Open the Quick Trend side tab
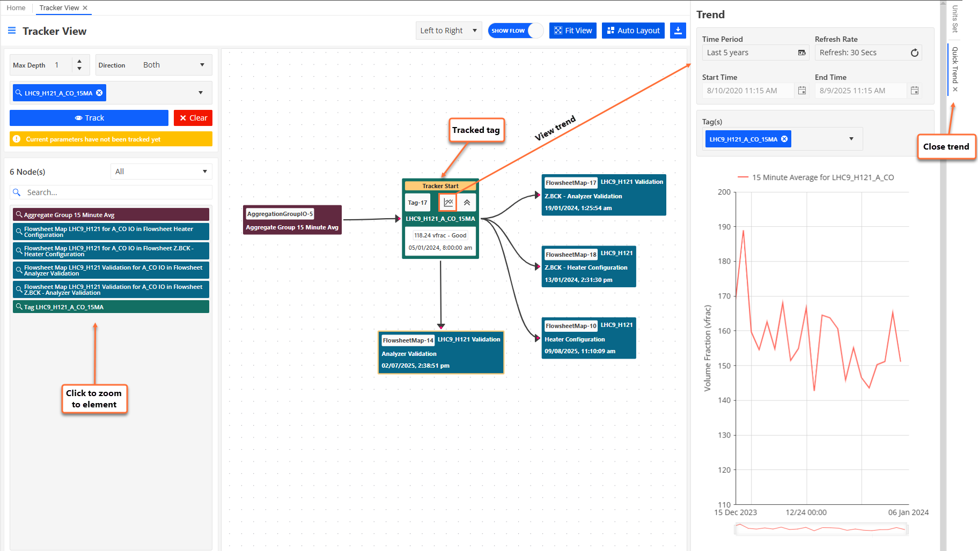The image size is (978, 551). click(x=955, y=65)
